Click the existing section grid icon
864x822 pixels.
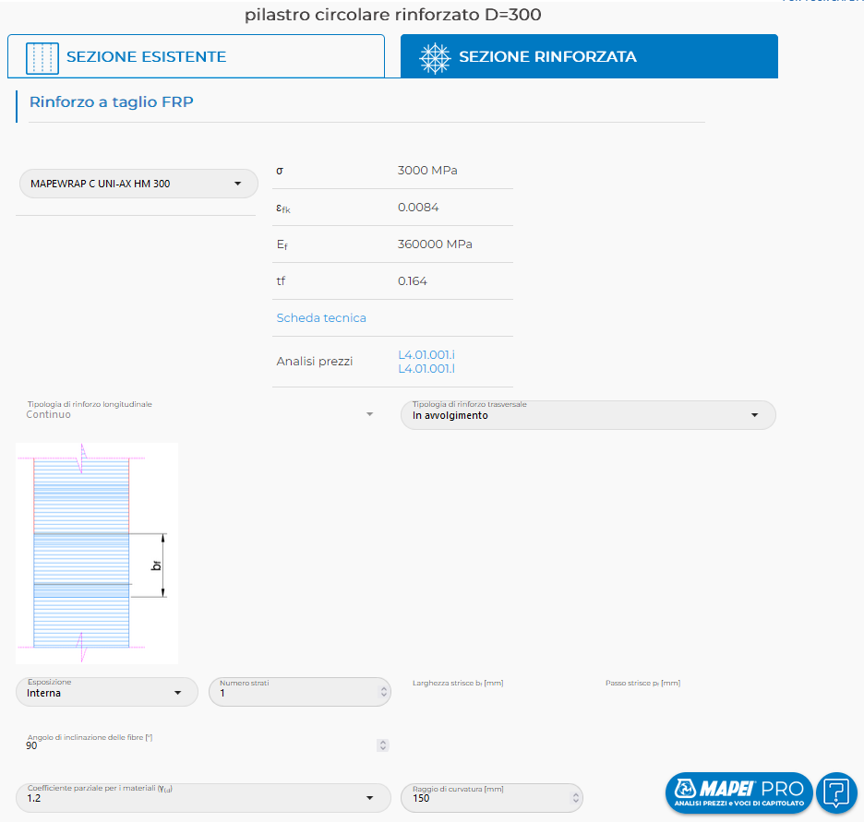pos(42,57)
